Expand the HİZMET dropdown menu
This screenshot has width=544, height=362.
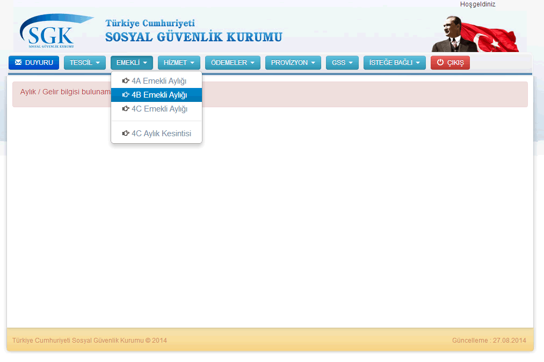point(179,63)
